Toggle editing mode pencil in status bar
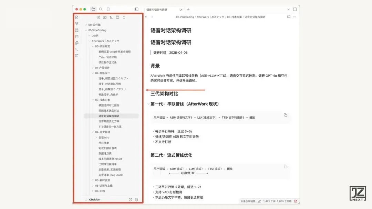372x209 pixels. (259, 201)
